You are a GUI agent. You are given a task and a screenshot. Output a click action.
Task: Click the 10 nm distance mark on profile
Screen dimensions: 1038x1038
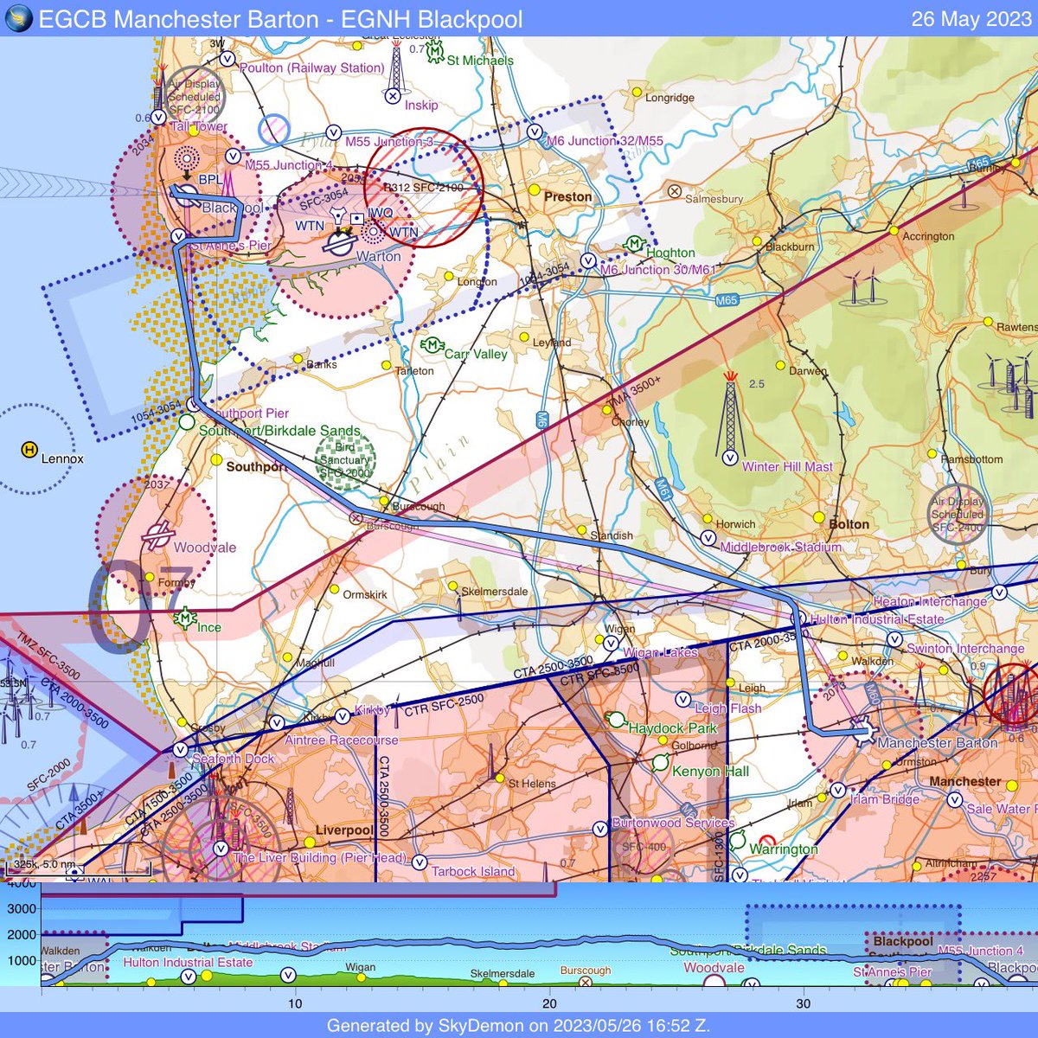click(x=295, y=1003)
